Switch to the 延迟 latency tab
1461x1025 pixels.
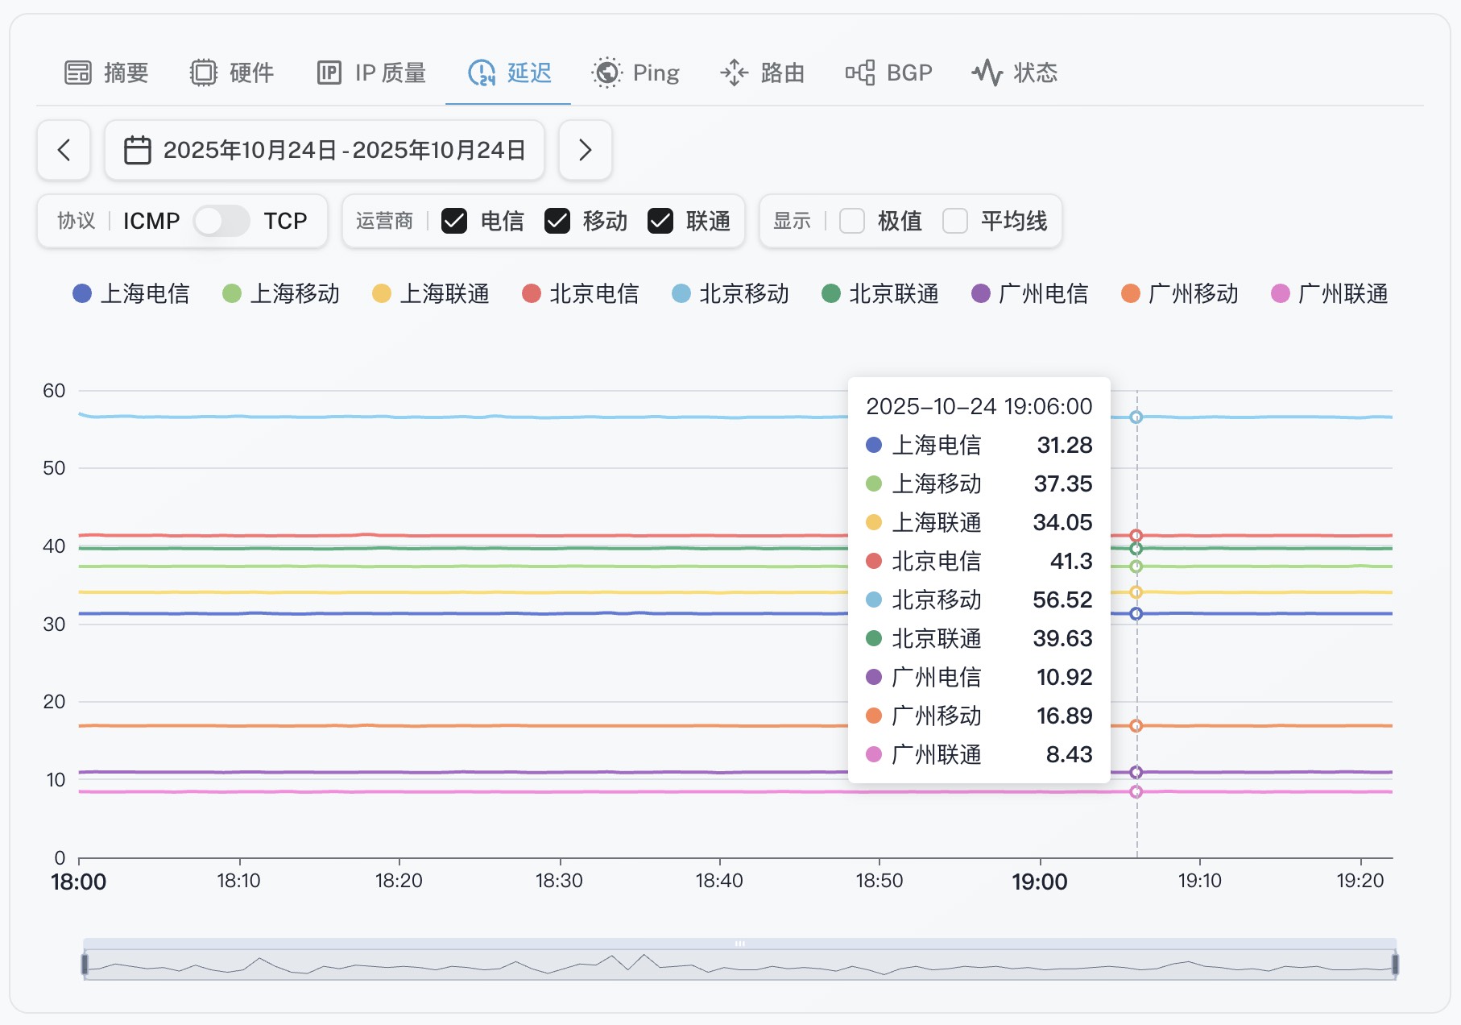pos(509,73)
